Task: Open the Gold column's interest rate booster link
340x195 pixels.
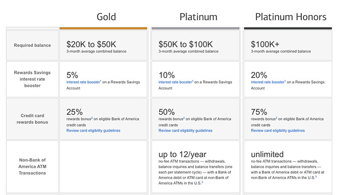Action: [x=83, y=82]
